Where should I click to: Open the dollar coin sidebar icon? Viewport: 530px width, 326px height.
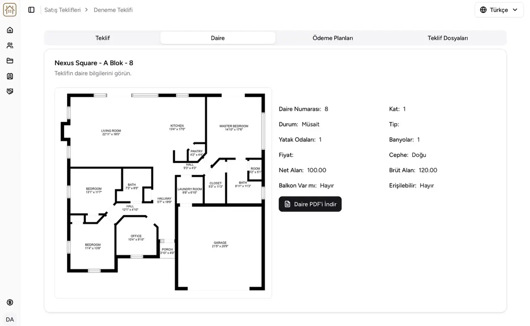[x=10, y=302]
